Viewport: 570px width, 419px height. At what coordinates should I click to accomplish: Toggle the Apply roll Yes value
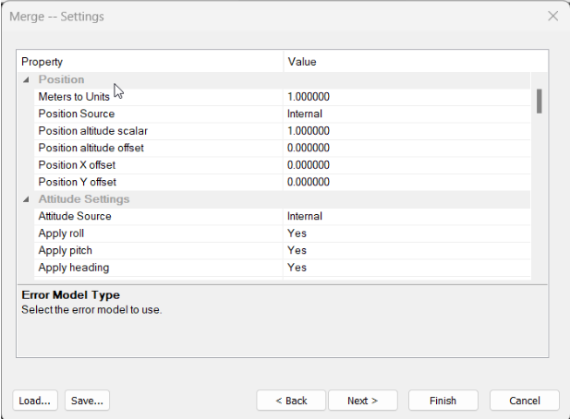pos(406,233)
